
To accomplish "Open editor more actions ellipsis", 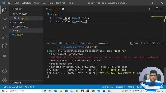I will [162, 9].
